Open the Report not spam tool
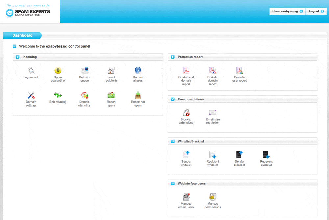 [x=138, y=99]
